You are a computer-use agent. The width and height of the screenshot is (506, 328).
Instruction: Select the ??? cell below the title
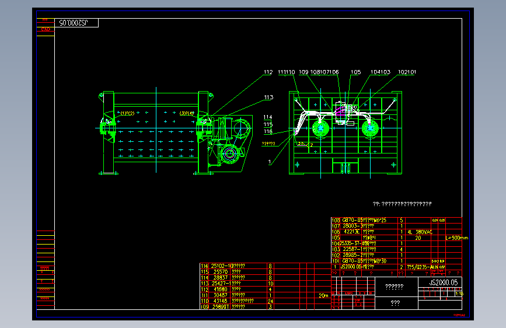pos(395,303)
